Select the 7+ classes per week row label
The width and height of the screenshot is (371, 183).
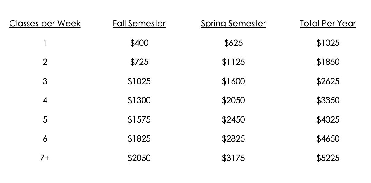coord(45,158)
